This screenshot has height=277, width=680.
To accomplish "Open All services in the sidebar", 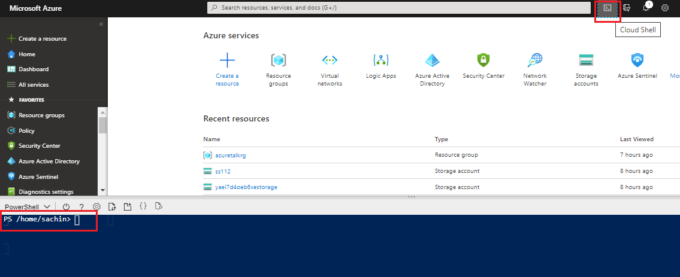I will coord(34,85).
